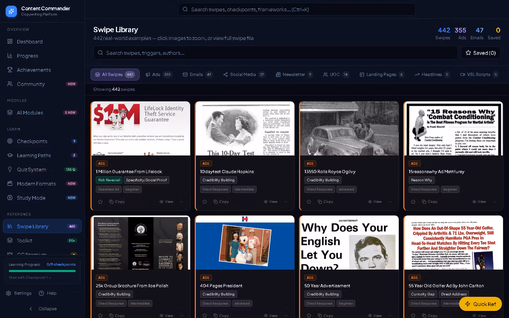Screen dimensions: 509x318
Task: Expand the 1 Million Guarantee Lifelock card chevron
Action: 182,202
